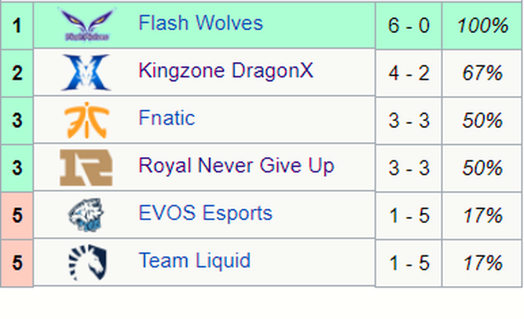Open the Flash Wolves team link
This screenshot has width=524, height=319.
pos(200,23)
